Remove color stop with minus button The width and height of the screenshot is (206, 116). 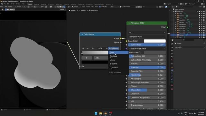coord(88,48)
